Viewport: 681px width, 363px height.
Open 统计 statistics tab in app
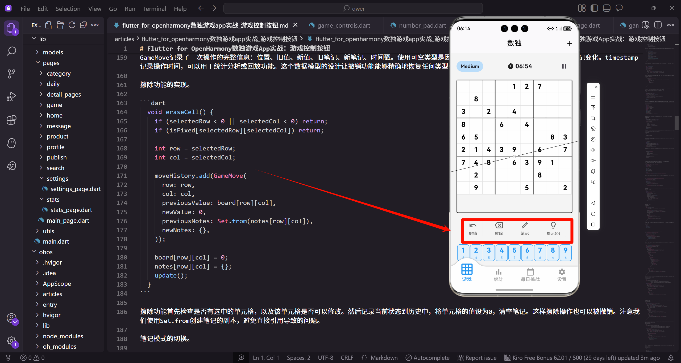[498, 275]
